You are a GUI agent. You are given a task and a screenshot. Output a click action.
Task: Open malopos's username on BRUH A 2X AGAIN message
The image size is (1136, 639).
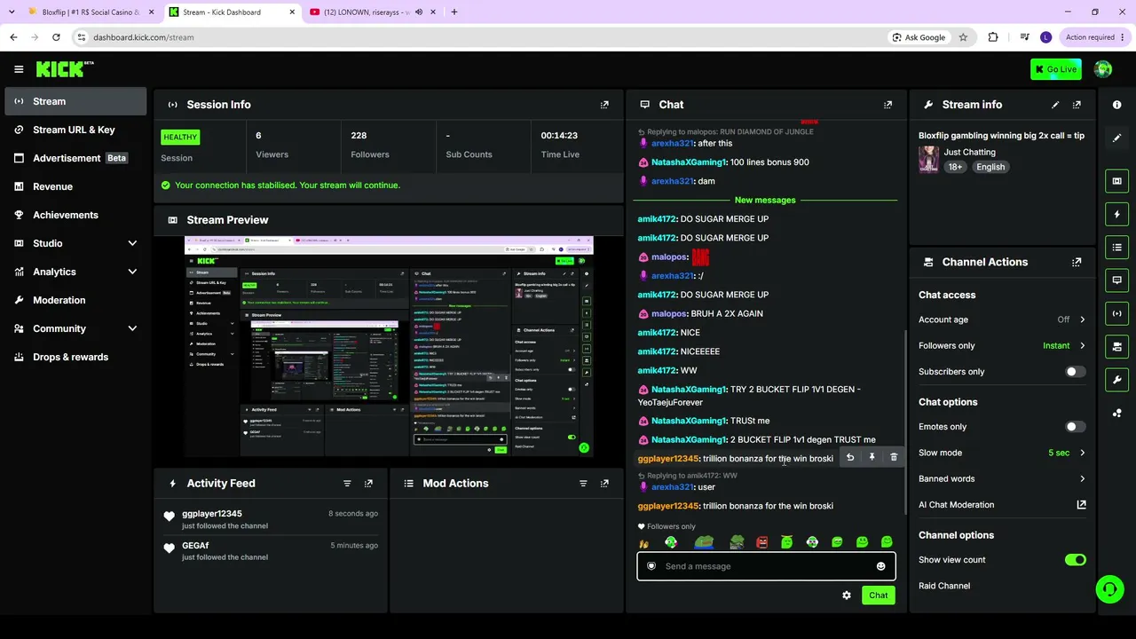point(669,313)
